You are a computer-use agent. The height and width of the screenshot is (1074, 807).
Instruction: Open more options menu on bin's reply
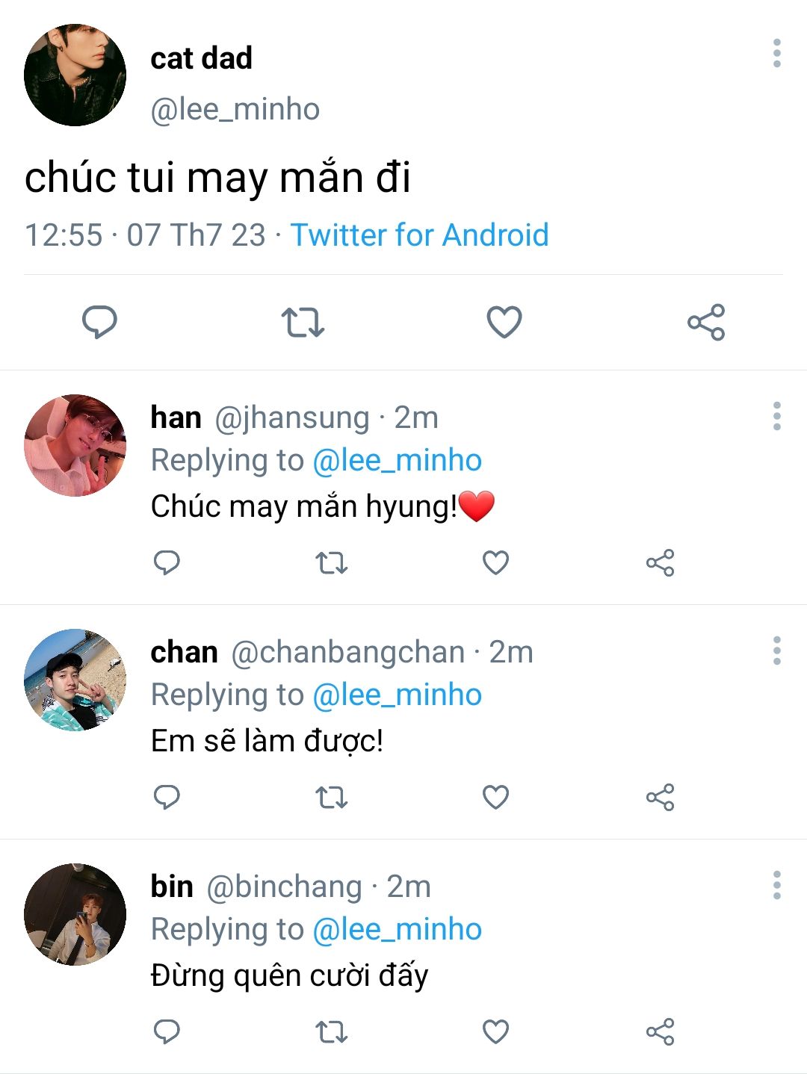pyautogui.click(x=777, y=885)
